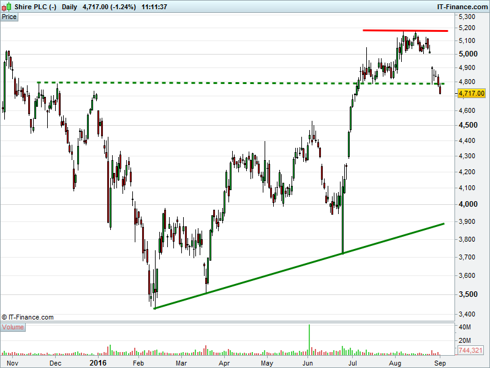Click the 2016 date axis label
The height and width of the screenshot is (368, 490).
98,363
